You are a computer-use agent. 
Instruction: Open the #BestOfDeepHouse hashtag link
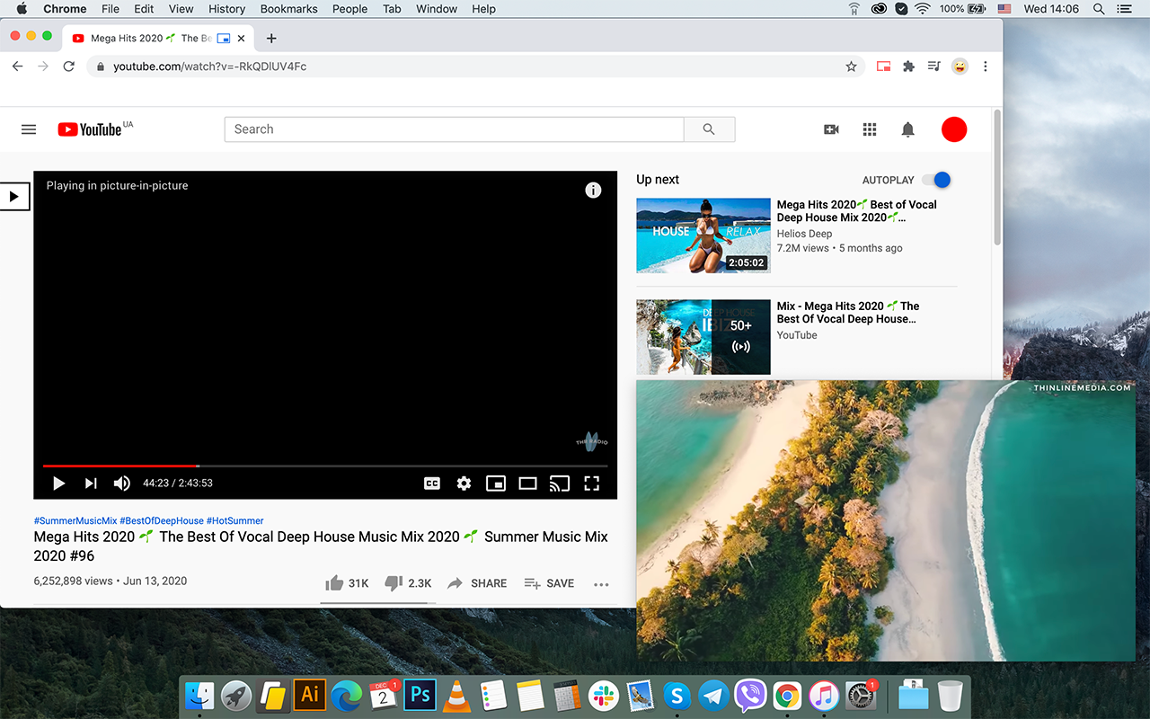pyautogui.click(x=161, y=520)
